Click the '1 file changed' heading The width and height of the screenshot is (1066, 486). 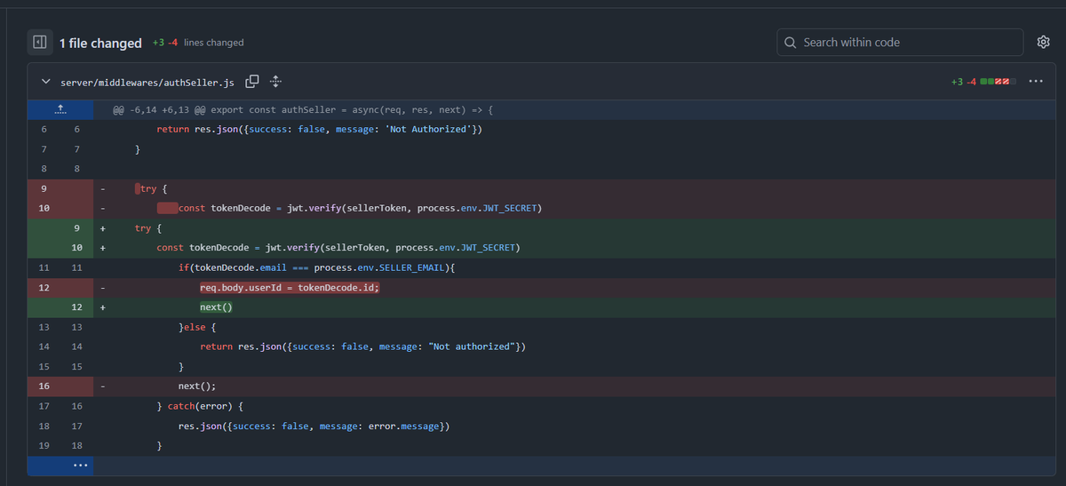(x=100, y=43)
